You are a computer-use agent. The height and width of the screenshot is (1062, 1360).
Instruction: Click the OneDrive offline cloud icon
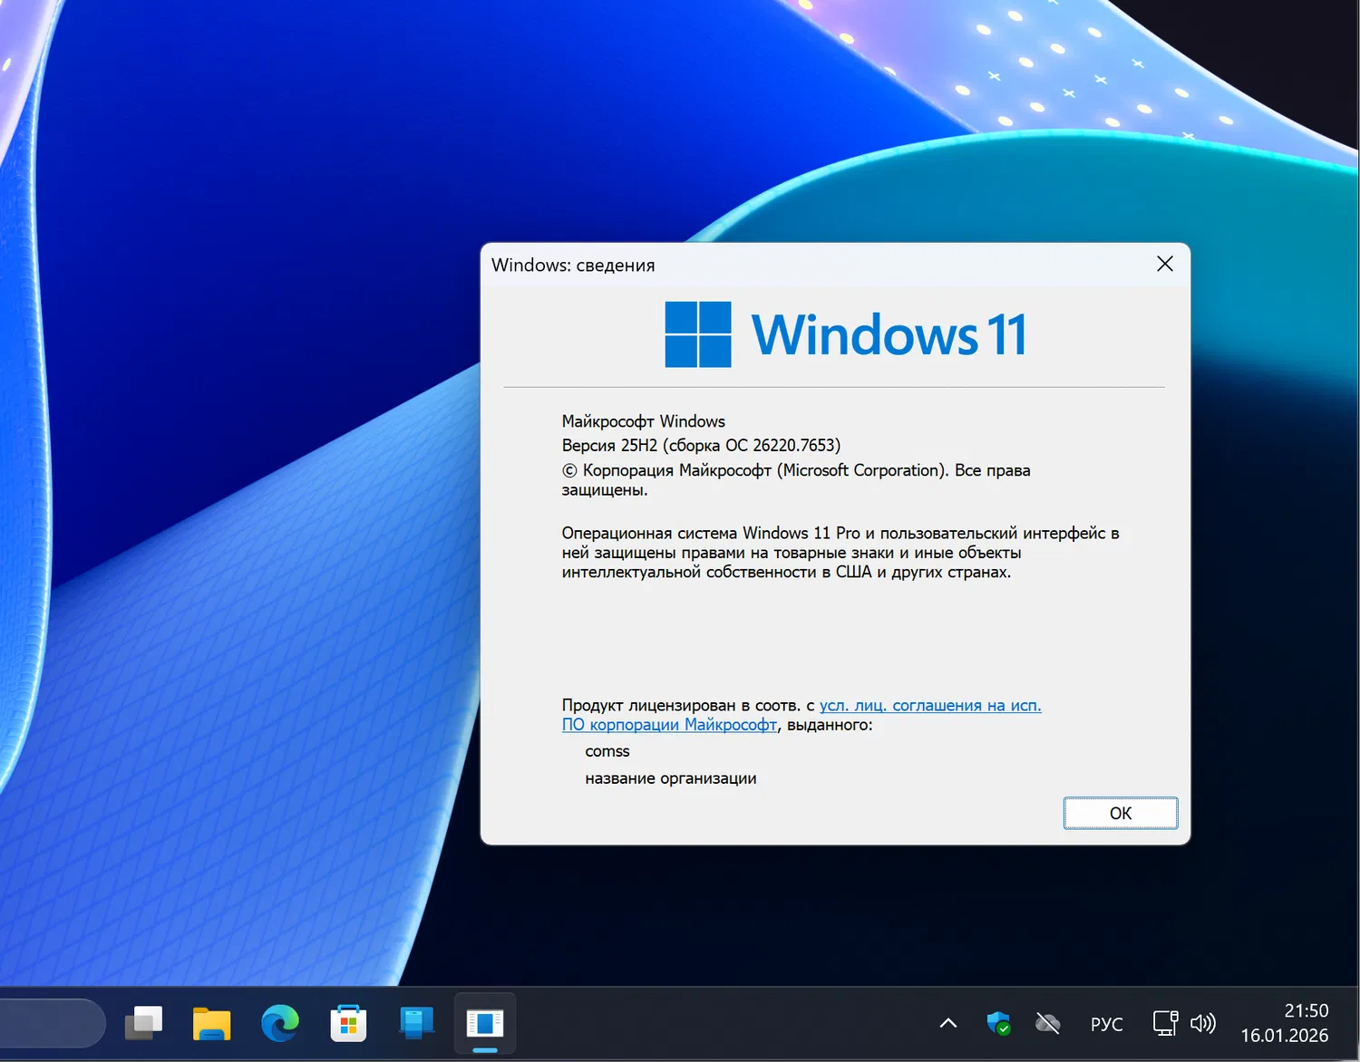[x=1047, y=1023]
